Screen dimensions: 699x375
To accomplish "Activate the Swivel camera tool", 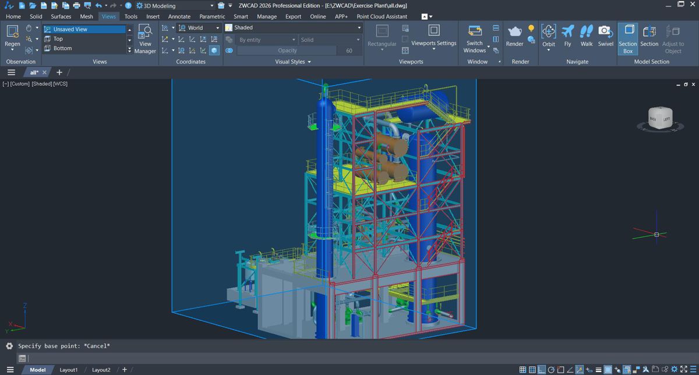I will coord(606,36).
